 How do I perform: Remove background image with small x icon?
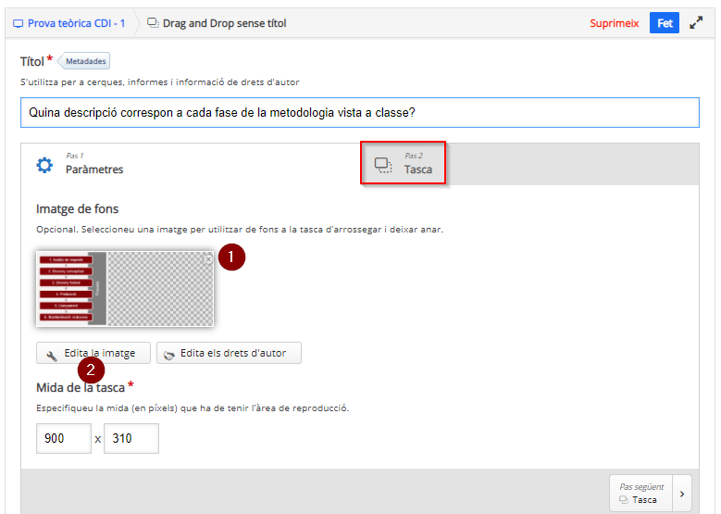pos(208,259)
